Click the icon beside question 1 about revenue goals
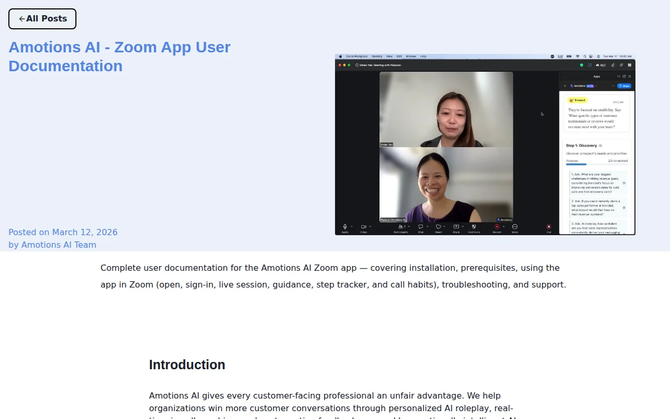This screenshot has width=670, height=419. pyautogui.click(x=624, y=183)
